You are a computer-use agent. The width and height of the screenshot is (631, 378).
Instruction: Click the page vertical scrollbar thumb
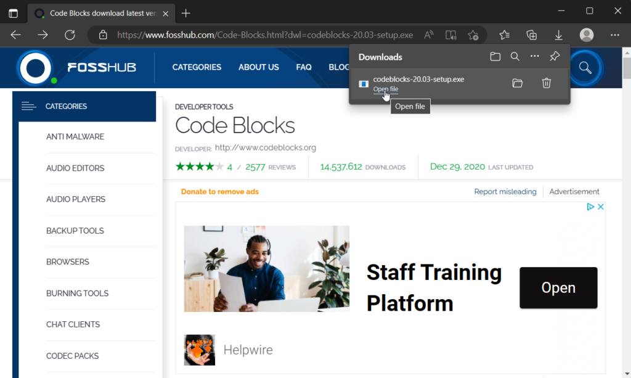[x=627, y=68]
